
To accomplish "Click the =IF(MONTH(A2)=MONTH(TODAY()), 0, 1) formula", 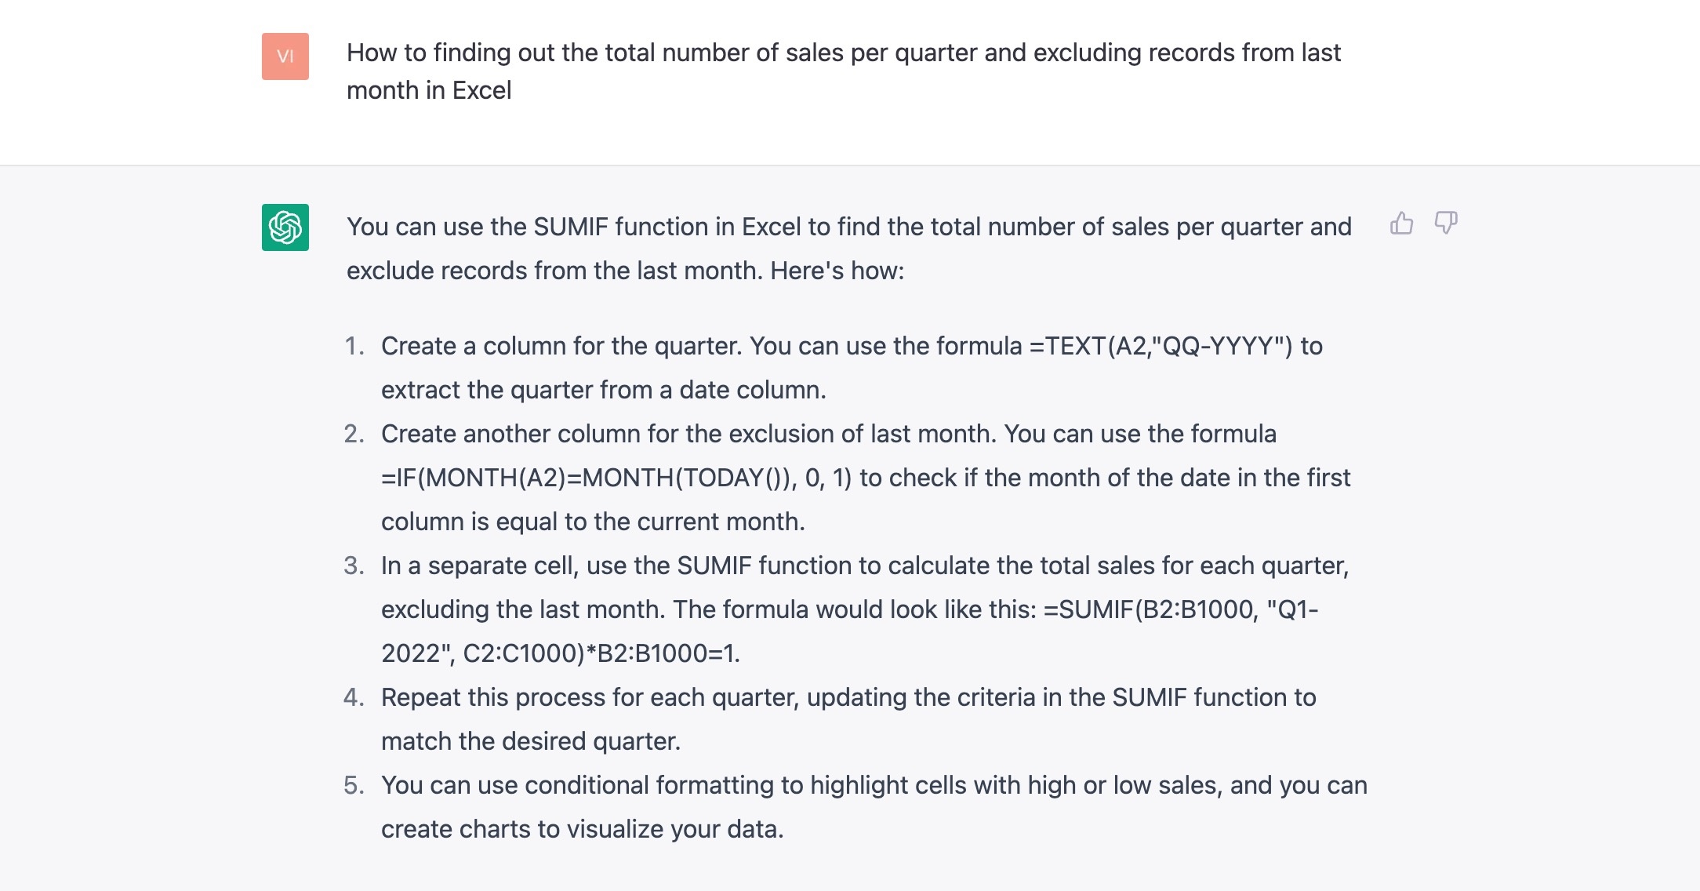I will [x=616, y=478].
